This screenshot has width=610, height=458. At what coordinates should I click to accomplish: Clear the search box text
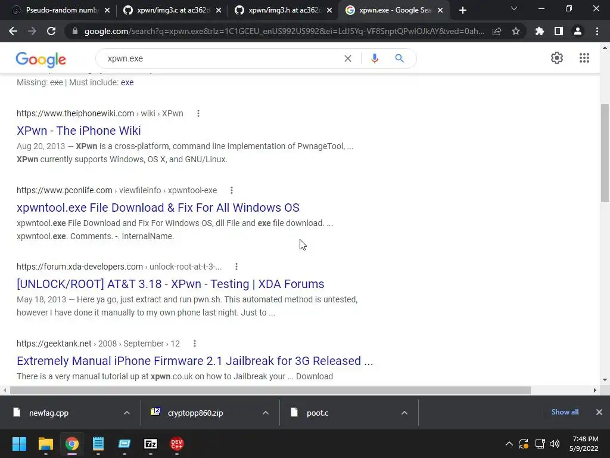pos(348,58)
